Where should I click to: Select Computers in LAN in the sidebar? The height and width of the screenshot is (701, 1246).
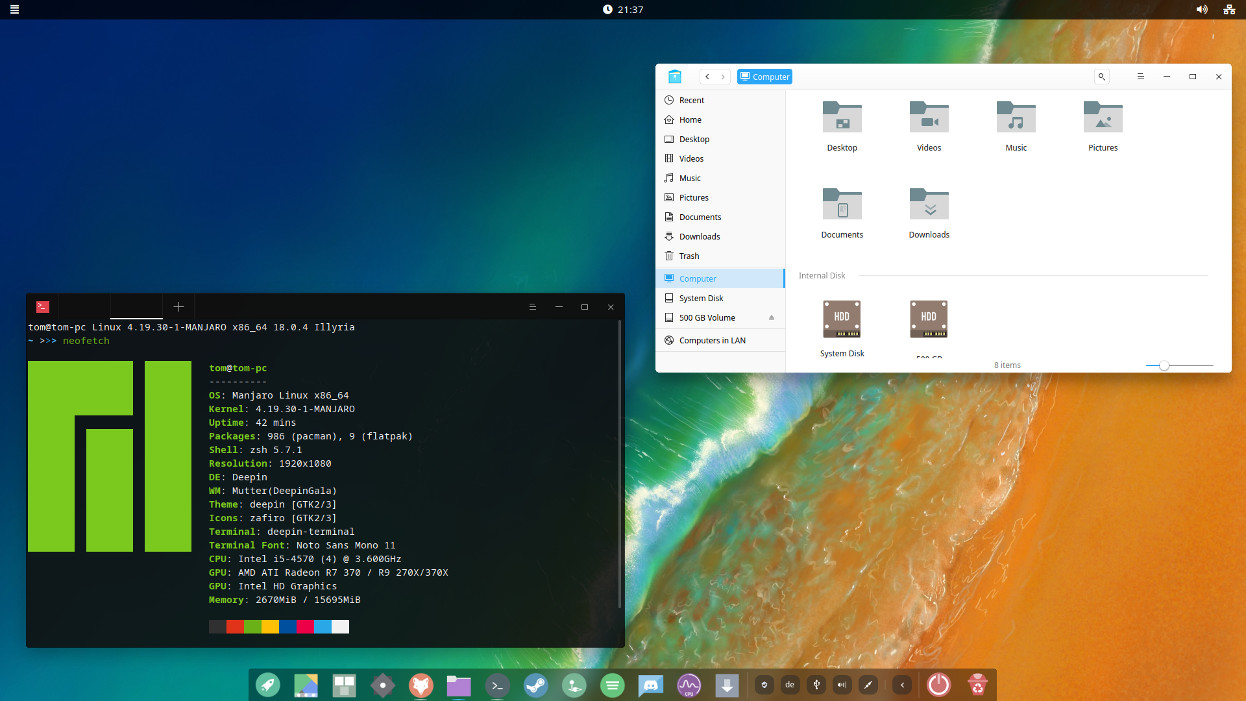[x=711, y=339]
